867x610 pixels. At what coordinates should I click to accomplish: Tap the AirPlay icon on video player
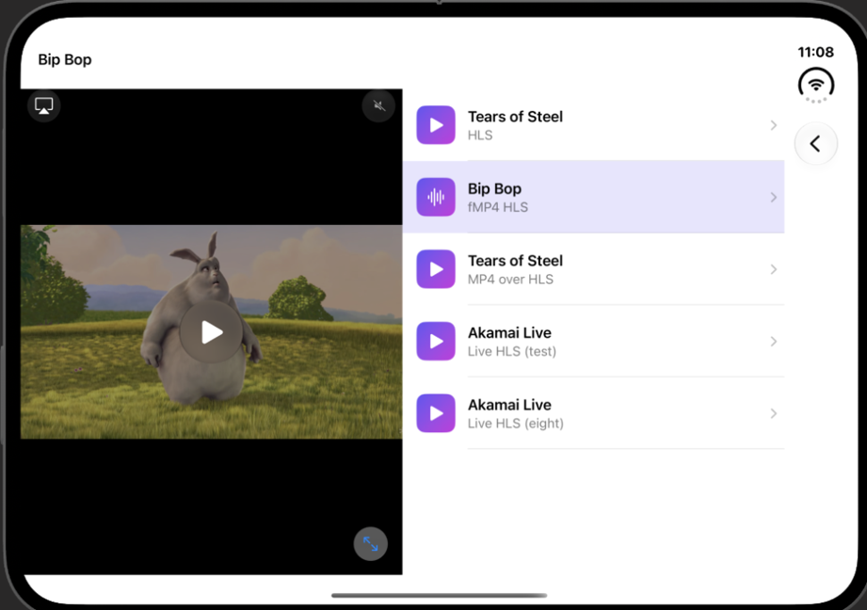pos(43,105)
